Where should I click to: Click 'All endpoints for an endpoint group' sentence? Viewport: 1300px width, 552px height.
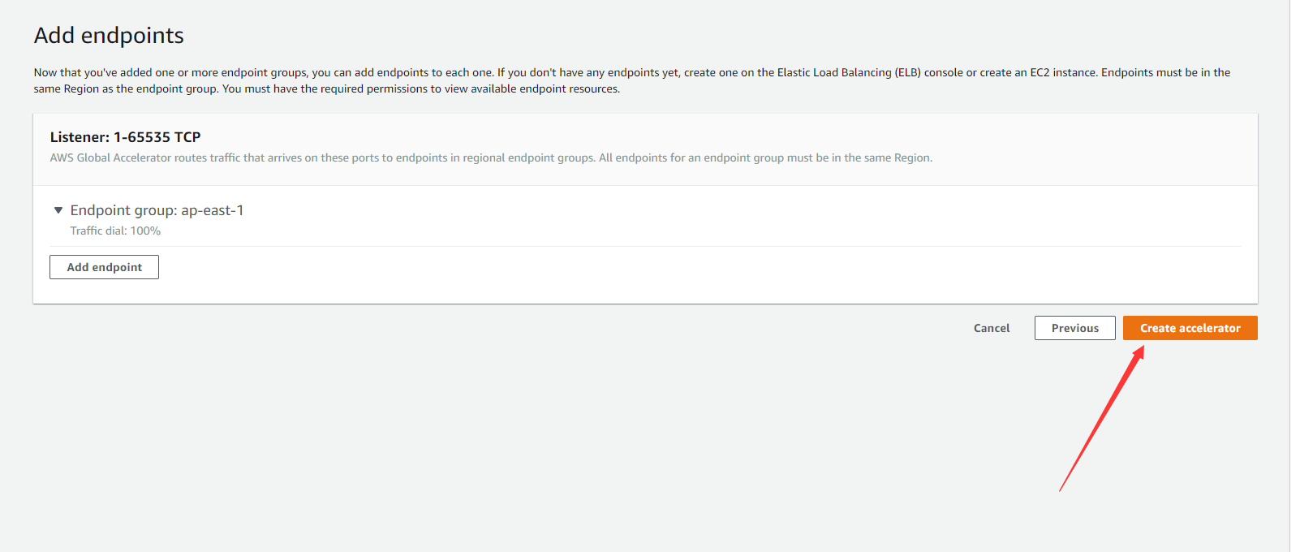(765, 157)
